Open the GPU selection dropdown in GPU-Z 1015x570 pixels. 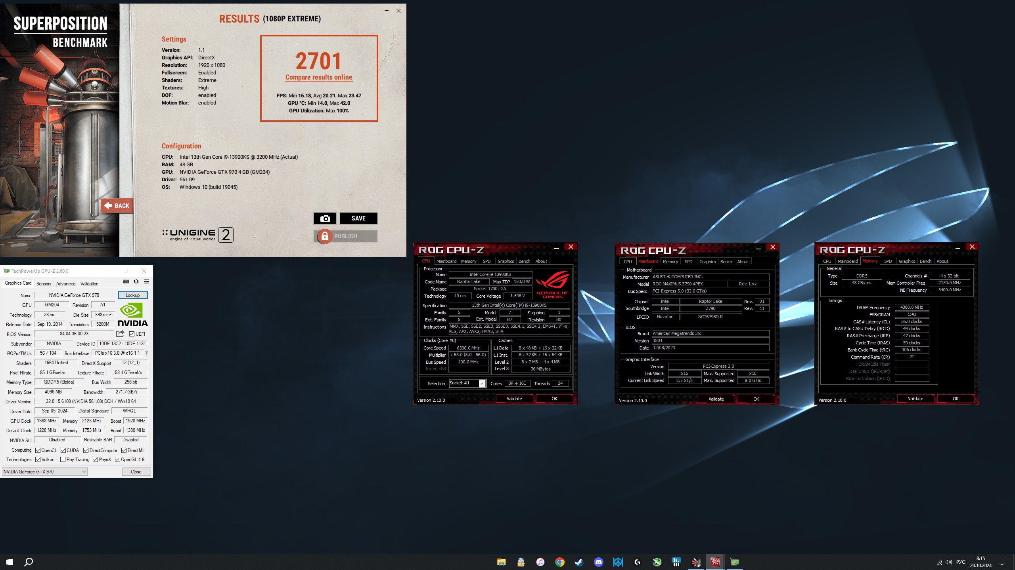pyautogui.click(x=44, y=471)
